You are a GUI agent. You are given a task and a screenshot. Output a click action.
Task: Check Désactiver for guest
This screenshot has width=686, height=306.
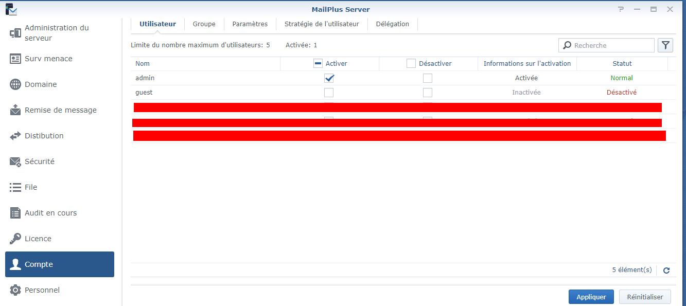[427, 93]
